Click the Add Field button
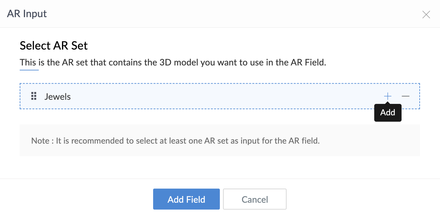440x217 pixels. 186,199
